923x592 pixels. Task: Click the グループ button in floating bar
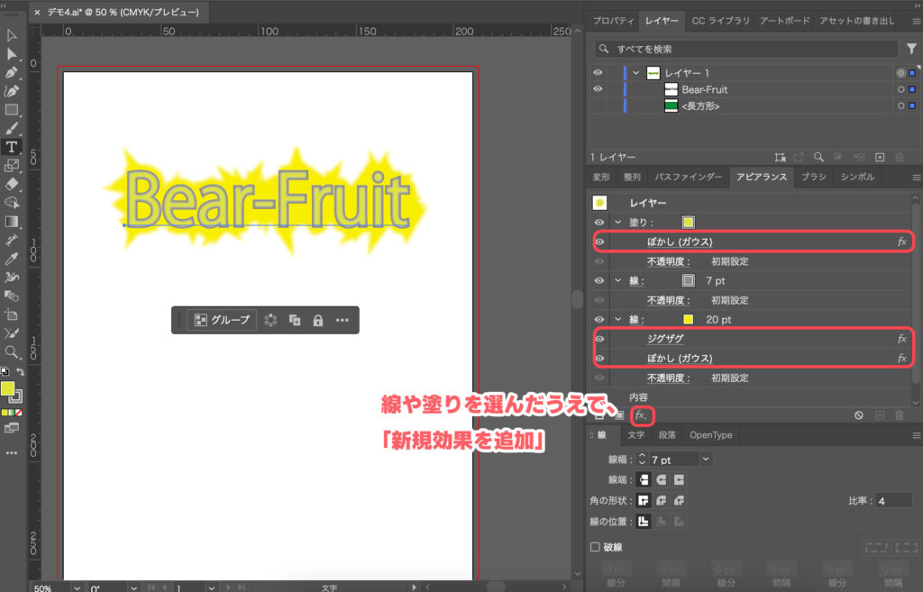222,320
